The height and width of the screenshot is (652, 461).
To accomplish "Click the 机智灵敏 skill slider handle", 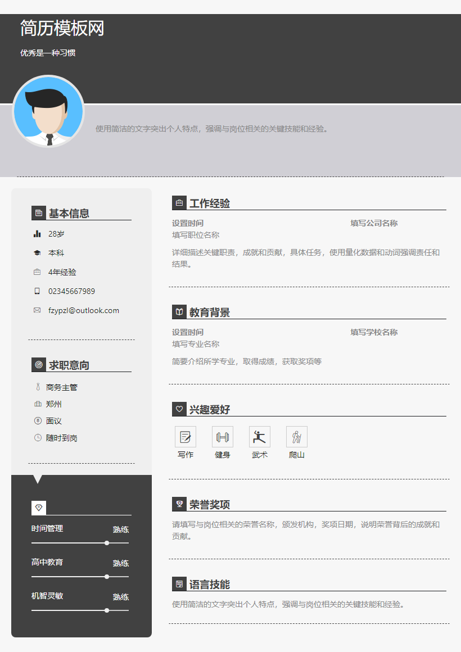I will click(107, 610).
